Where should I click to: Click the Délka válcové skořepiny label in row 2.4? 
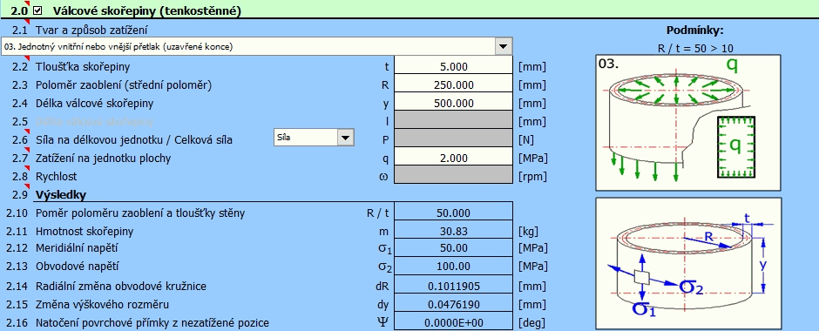click(x=95, y=104)
